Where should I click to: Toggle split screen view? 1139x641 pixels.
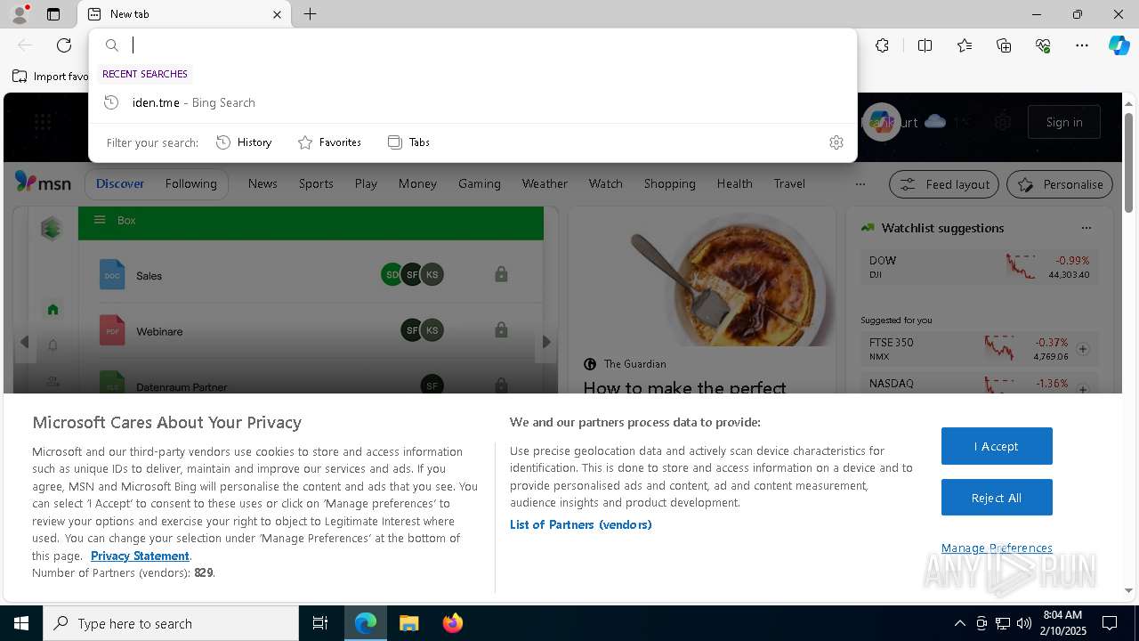click(925, 45)
